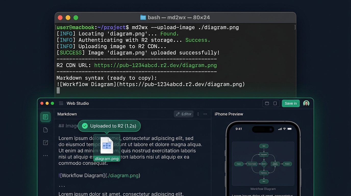Screen dimensions: 351x196
Task: Click the Markdown panel title
Action: [x=67, y=114]
